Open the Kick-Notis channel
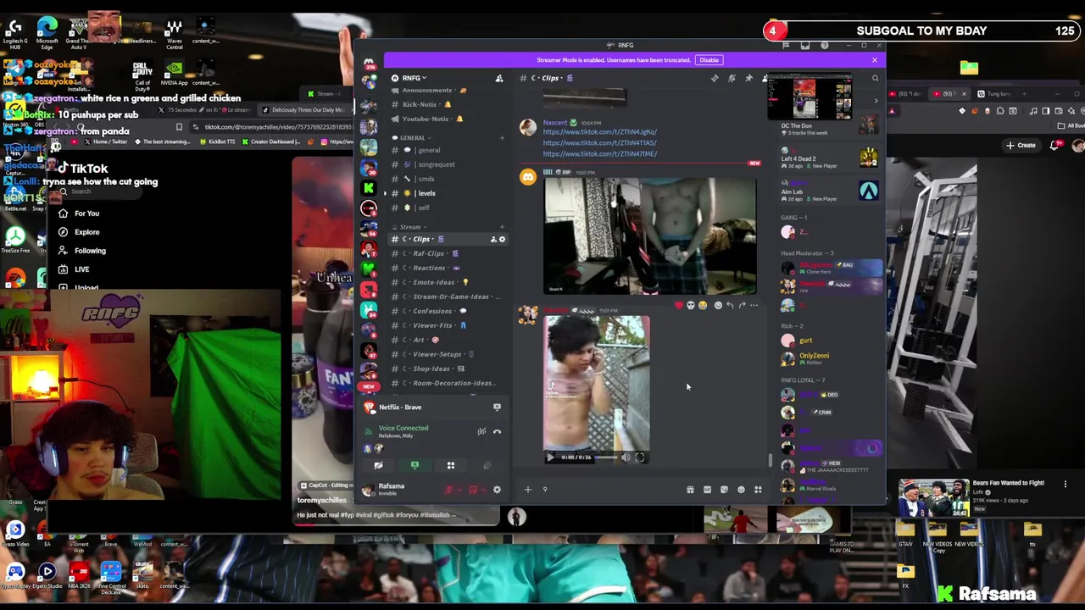Viewport: 1085px width, 610px height. coord(447,104)
